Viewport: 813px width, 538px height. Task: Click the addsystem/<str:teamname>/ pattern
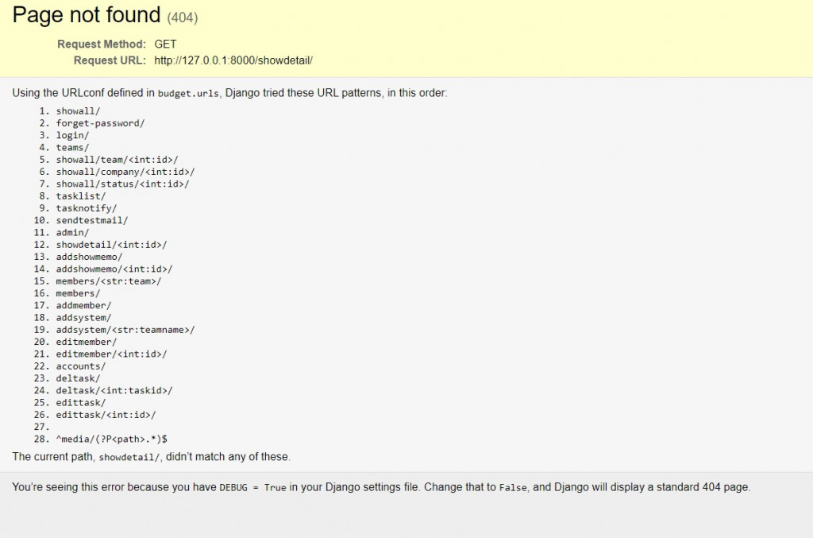(125, 330)
